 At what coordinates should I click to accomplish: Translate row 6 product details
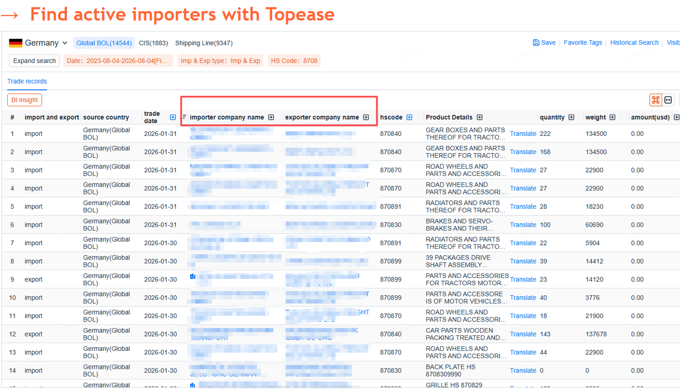523,225
